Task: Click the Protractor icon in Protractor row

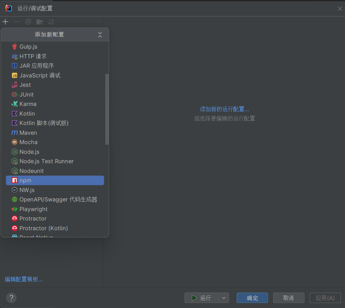Action: [15, 218]
